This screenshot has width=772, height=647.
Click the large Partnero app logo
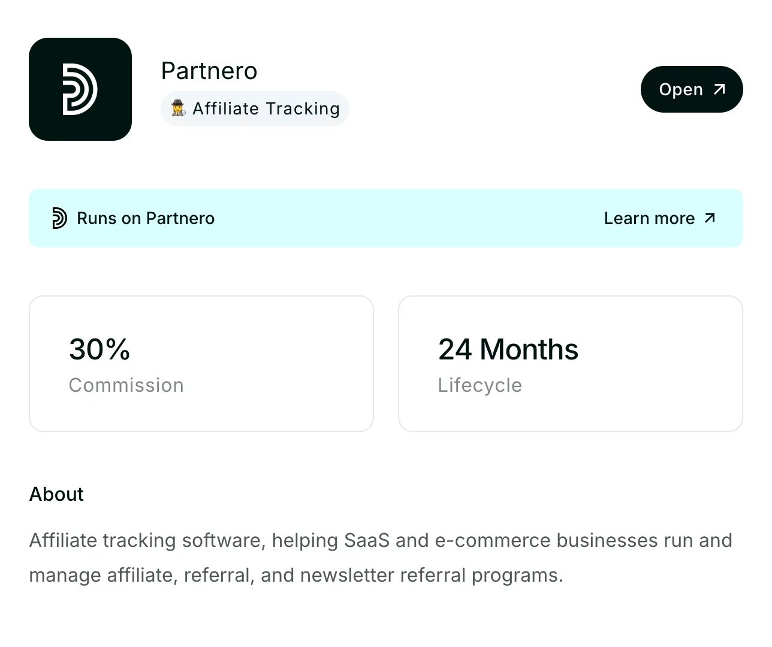(x=80, y=89)
